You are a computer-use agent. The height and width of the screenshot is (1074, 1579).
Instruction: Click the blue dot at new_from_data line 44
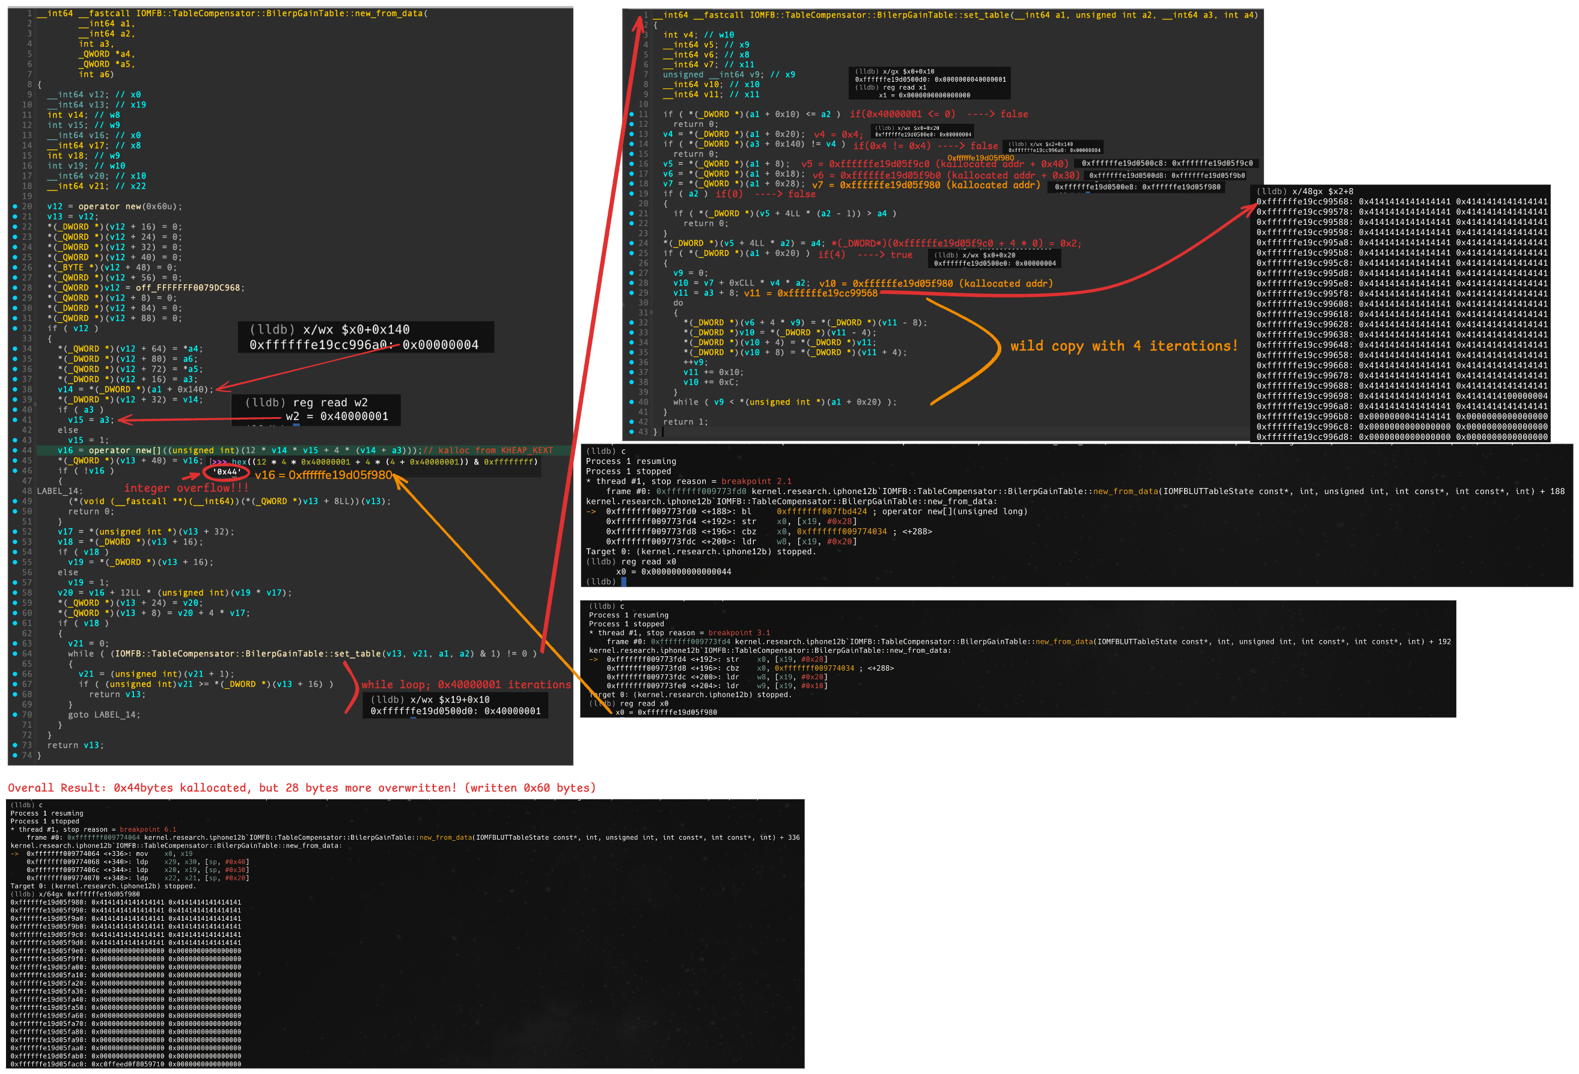(x=15, y=450)
